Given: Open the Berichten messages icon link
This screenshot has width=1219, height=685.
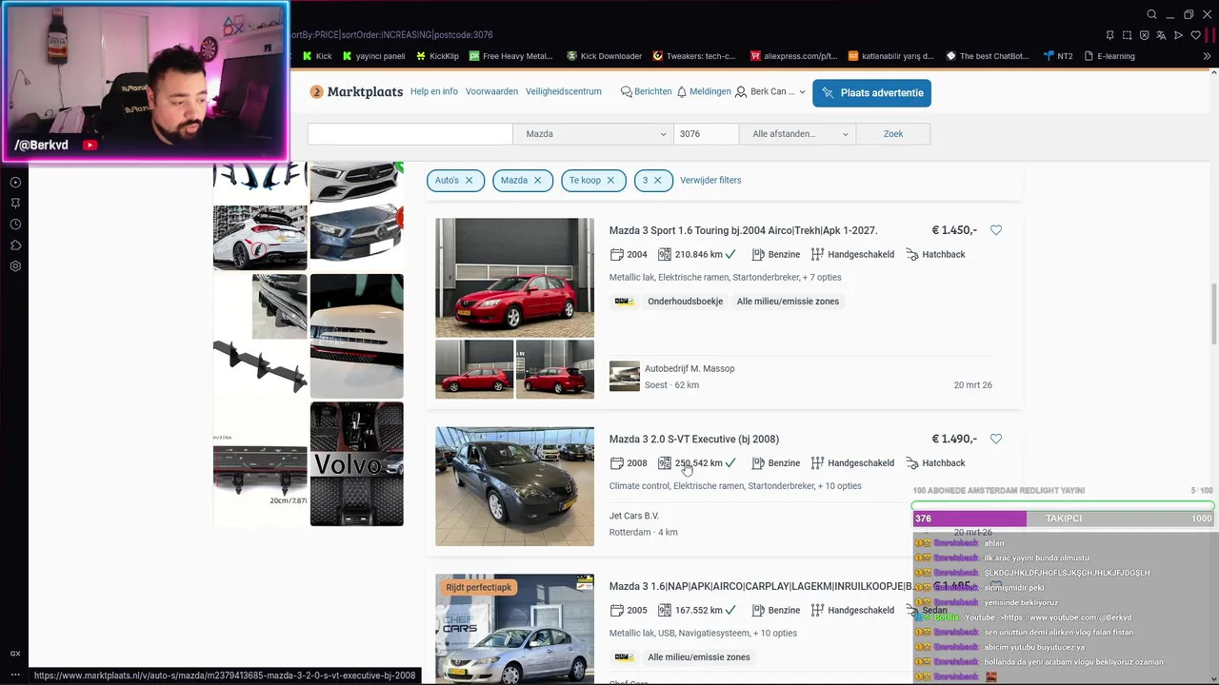Looking at the screenshot, I should (646, 91).
